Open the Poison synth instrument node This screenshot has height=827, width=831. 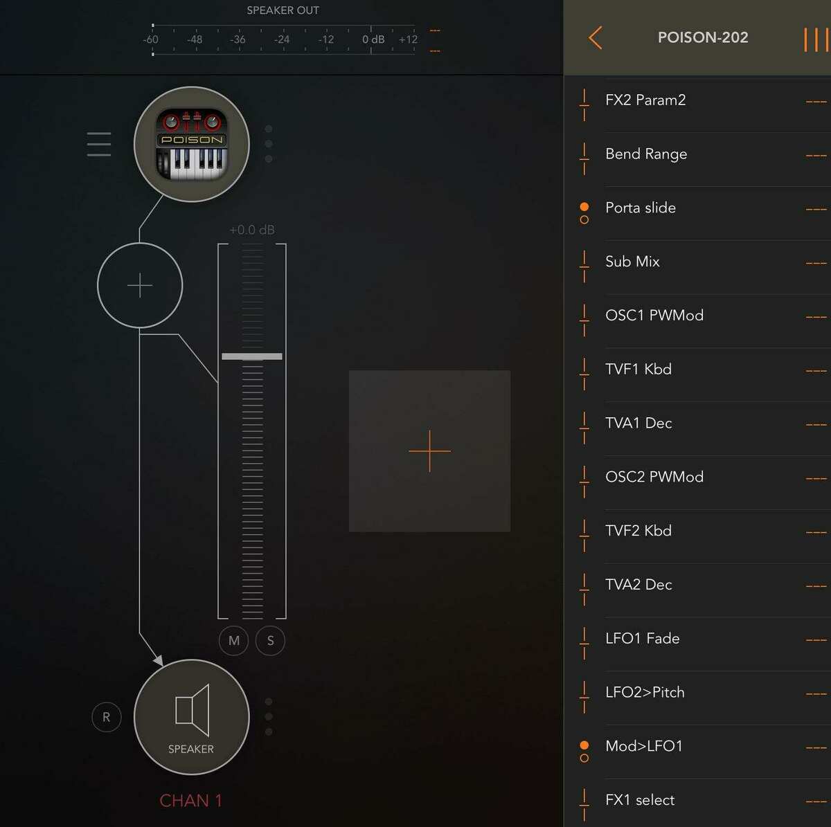[x=191, y=144]
